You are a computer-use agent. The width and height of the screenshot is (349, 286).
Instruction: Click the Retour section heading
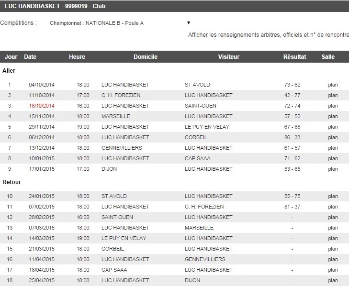tap(11, 182)
